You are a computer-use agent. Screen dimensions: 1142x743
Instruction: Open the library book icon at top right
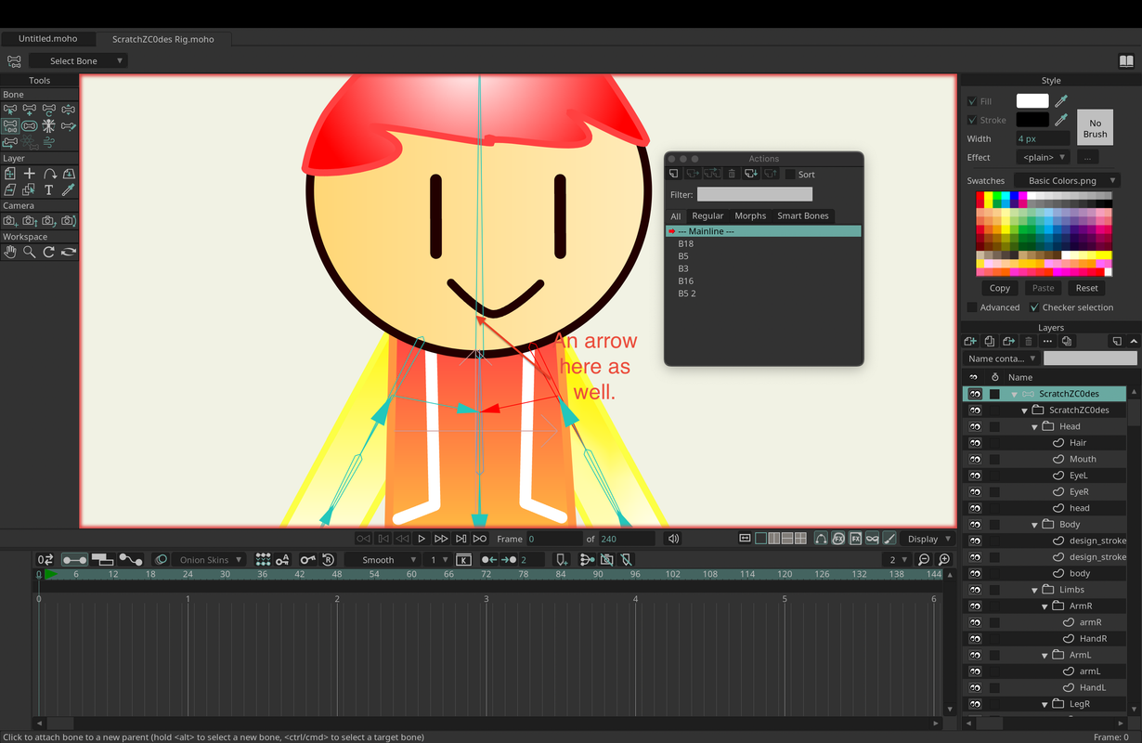[x=1126, y=61]
